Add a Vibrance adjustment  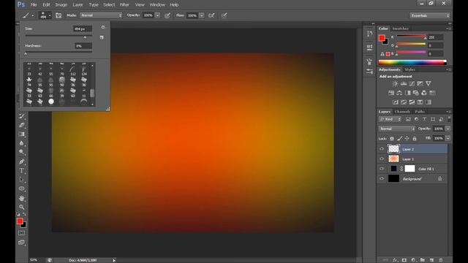pos(429,84)
